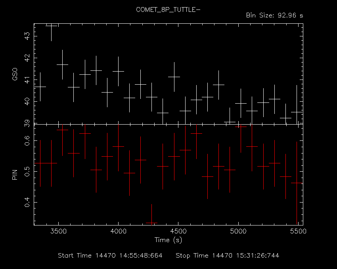Click the highest white GSO data point near 3440 s
This screenshot has width=337, height=269.
pyautogui.click(x=51, y=26)
